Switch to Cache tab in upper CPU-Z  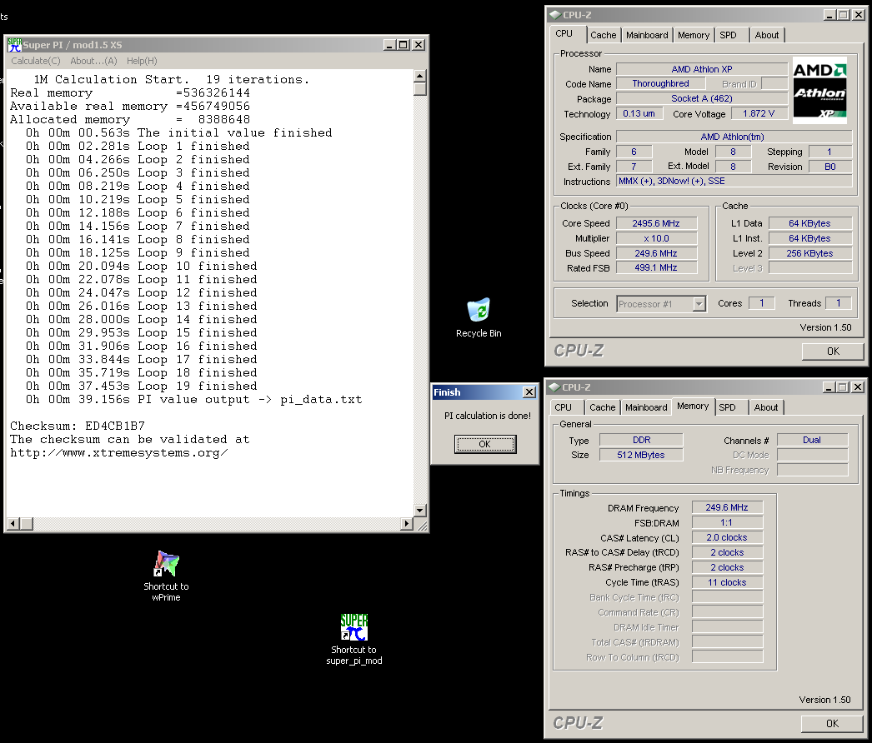click(604, 35)
